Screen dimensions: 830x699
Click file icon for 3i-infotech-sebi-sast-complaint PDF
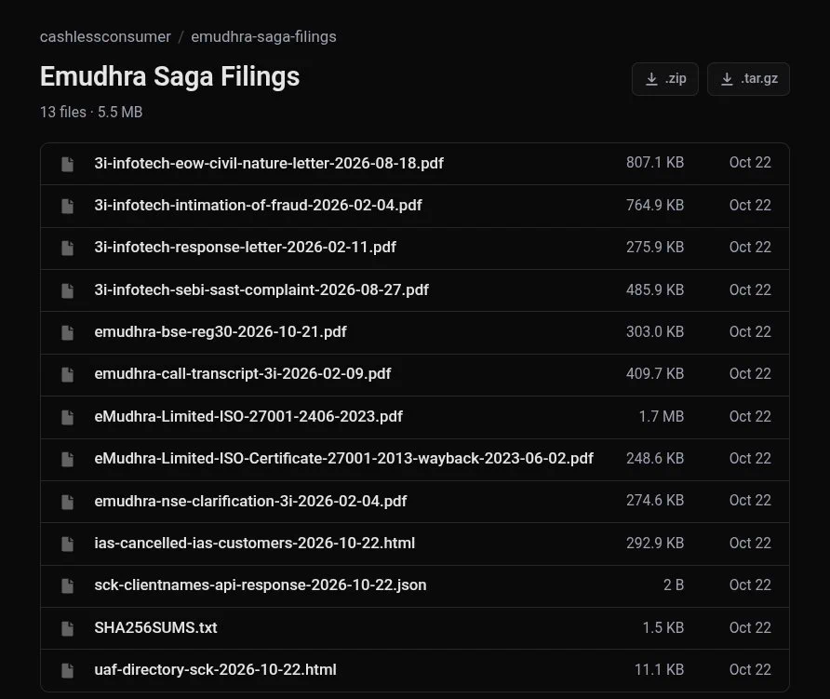pos(67,290)
